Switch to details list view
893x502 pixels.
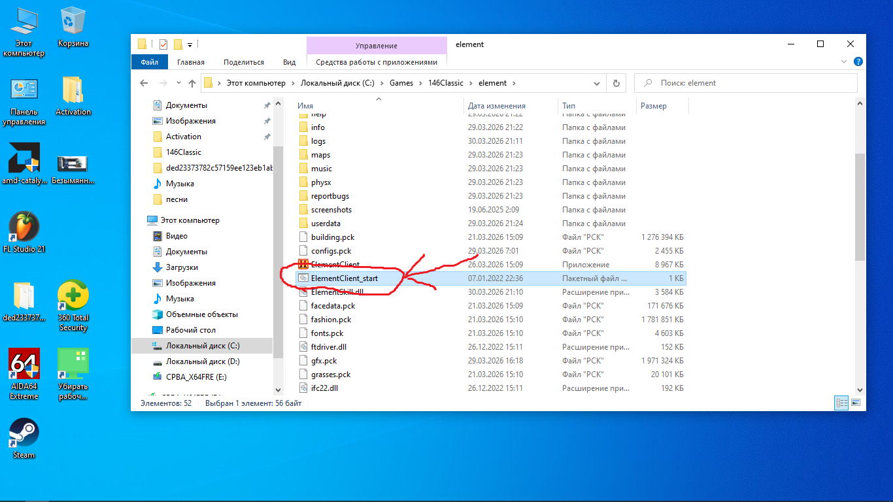(841, 403)
